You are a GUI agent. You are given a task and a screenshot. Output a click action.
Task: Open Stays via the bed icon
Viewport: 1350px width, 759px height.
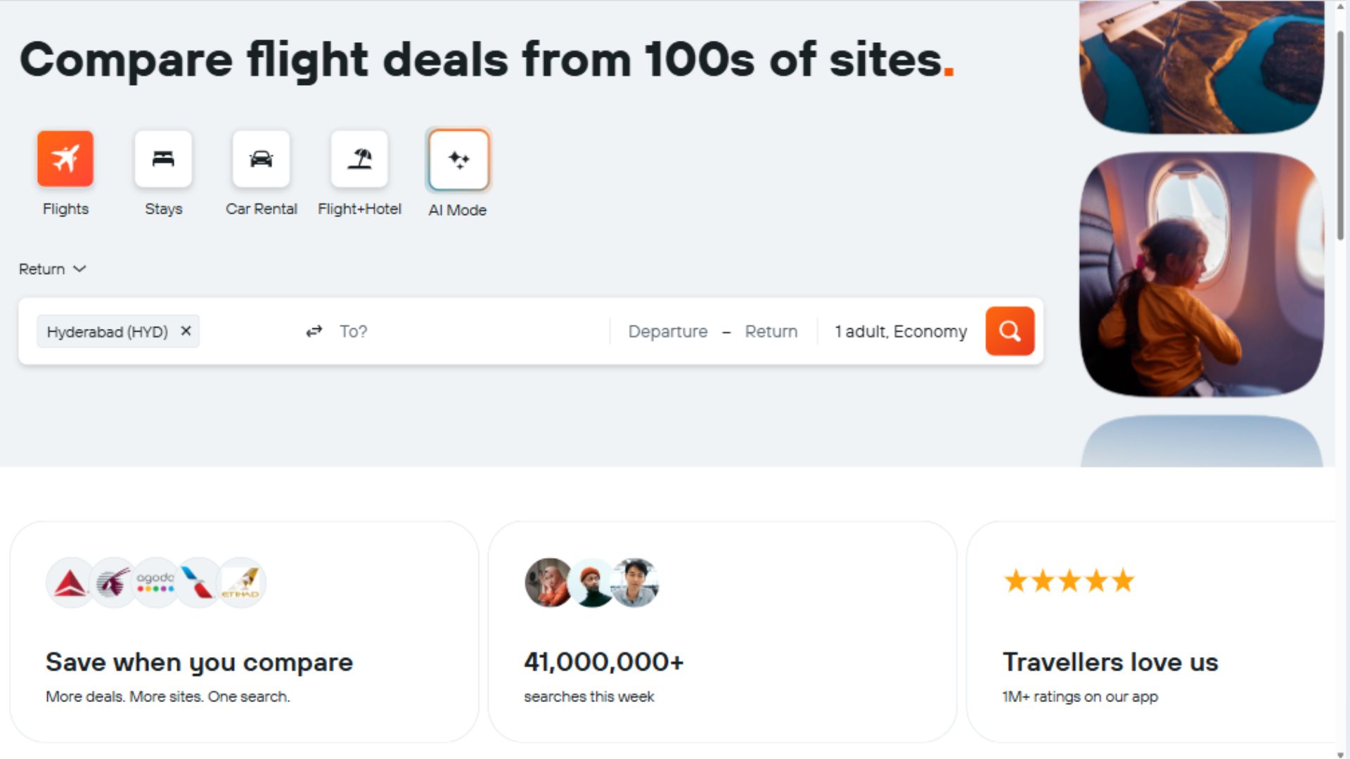163,159
